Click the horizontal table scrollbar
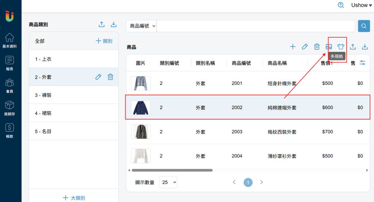 172,170
